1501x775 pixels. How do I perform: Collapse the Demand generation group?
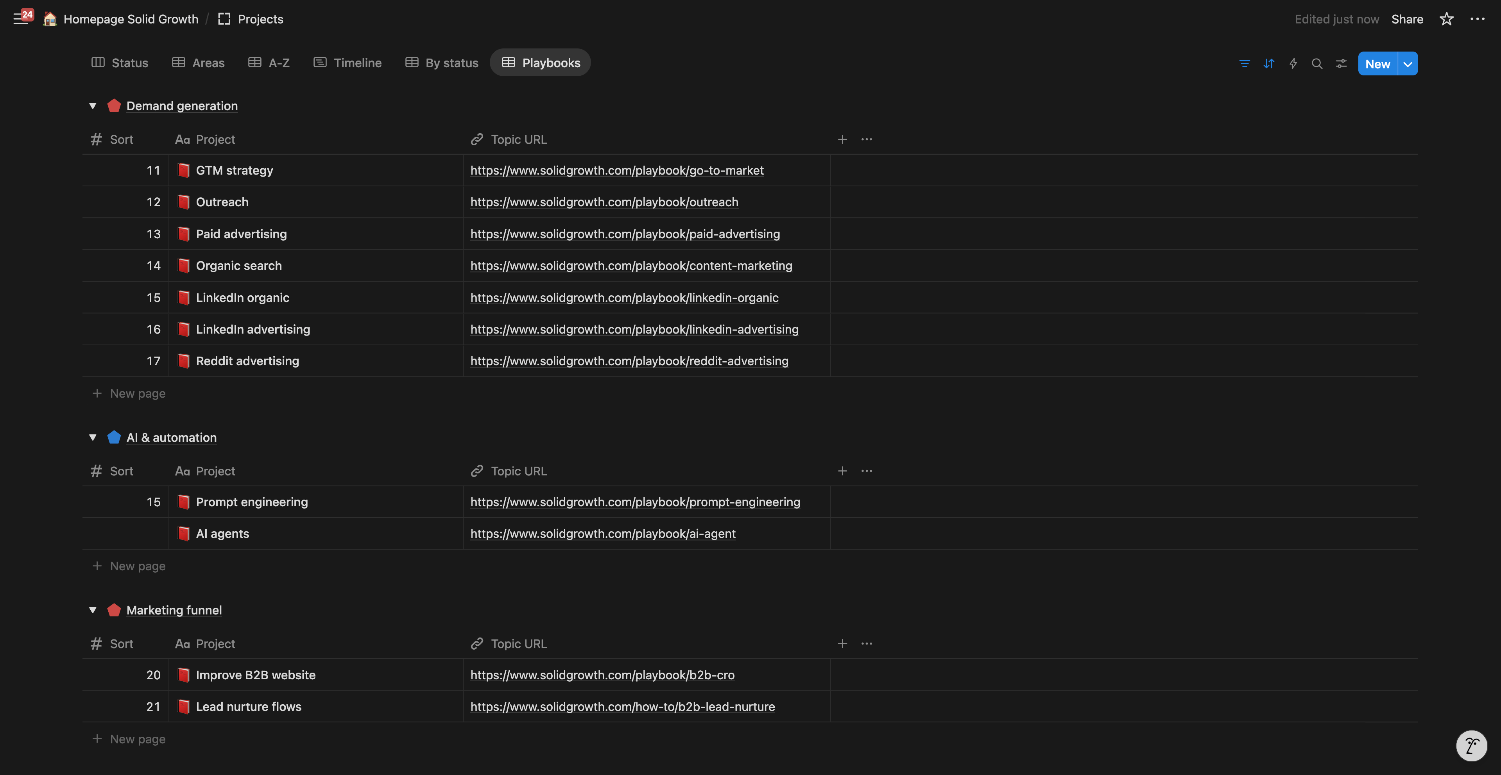(x=93, y=106)
